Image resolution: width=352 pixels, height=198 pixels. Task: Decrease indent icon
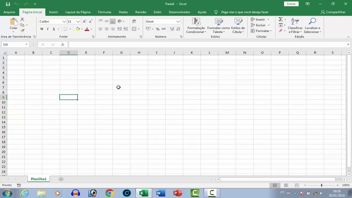click(120, 29)
